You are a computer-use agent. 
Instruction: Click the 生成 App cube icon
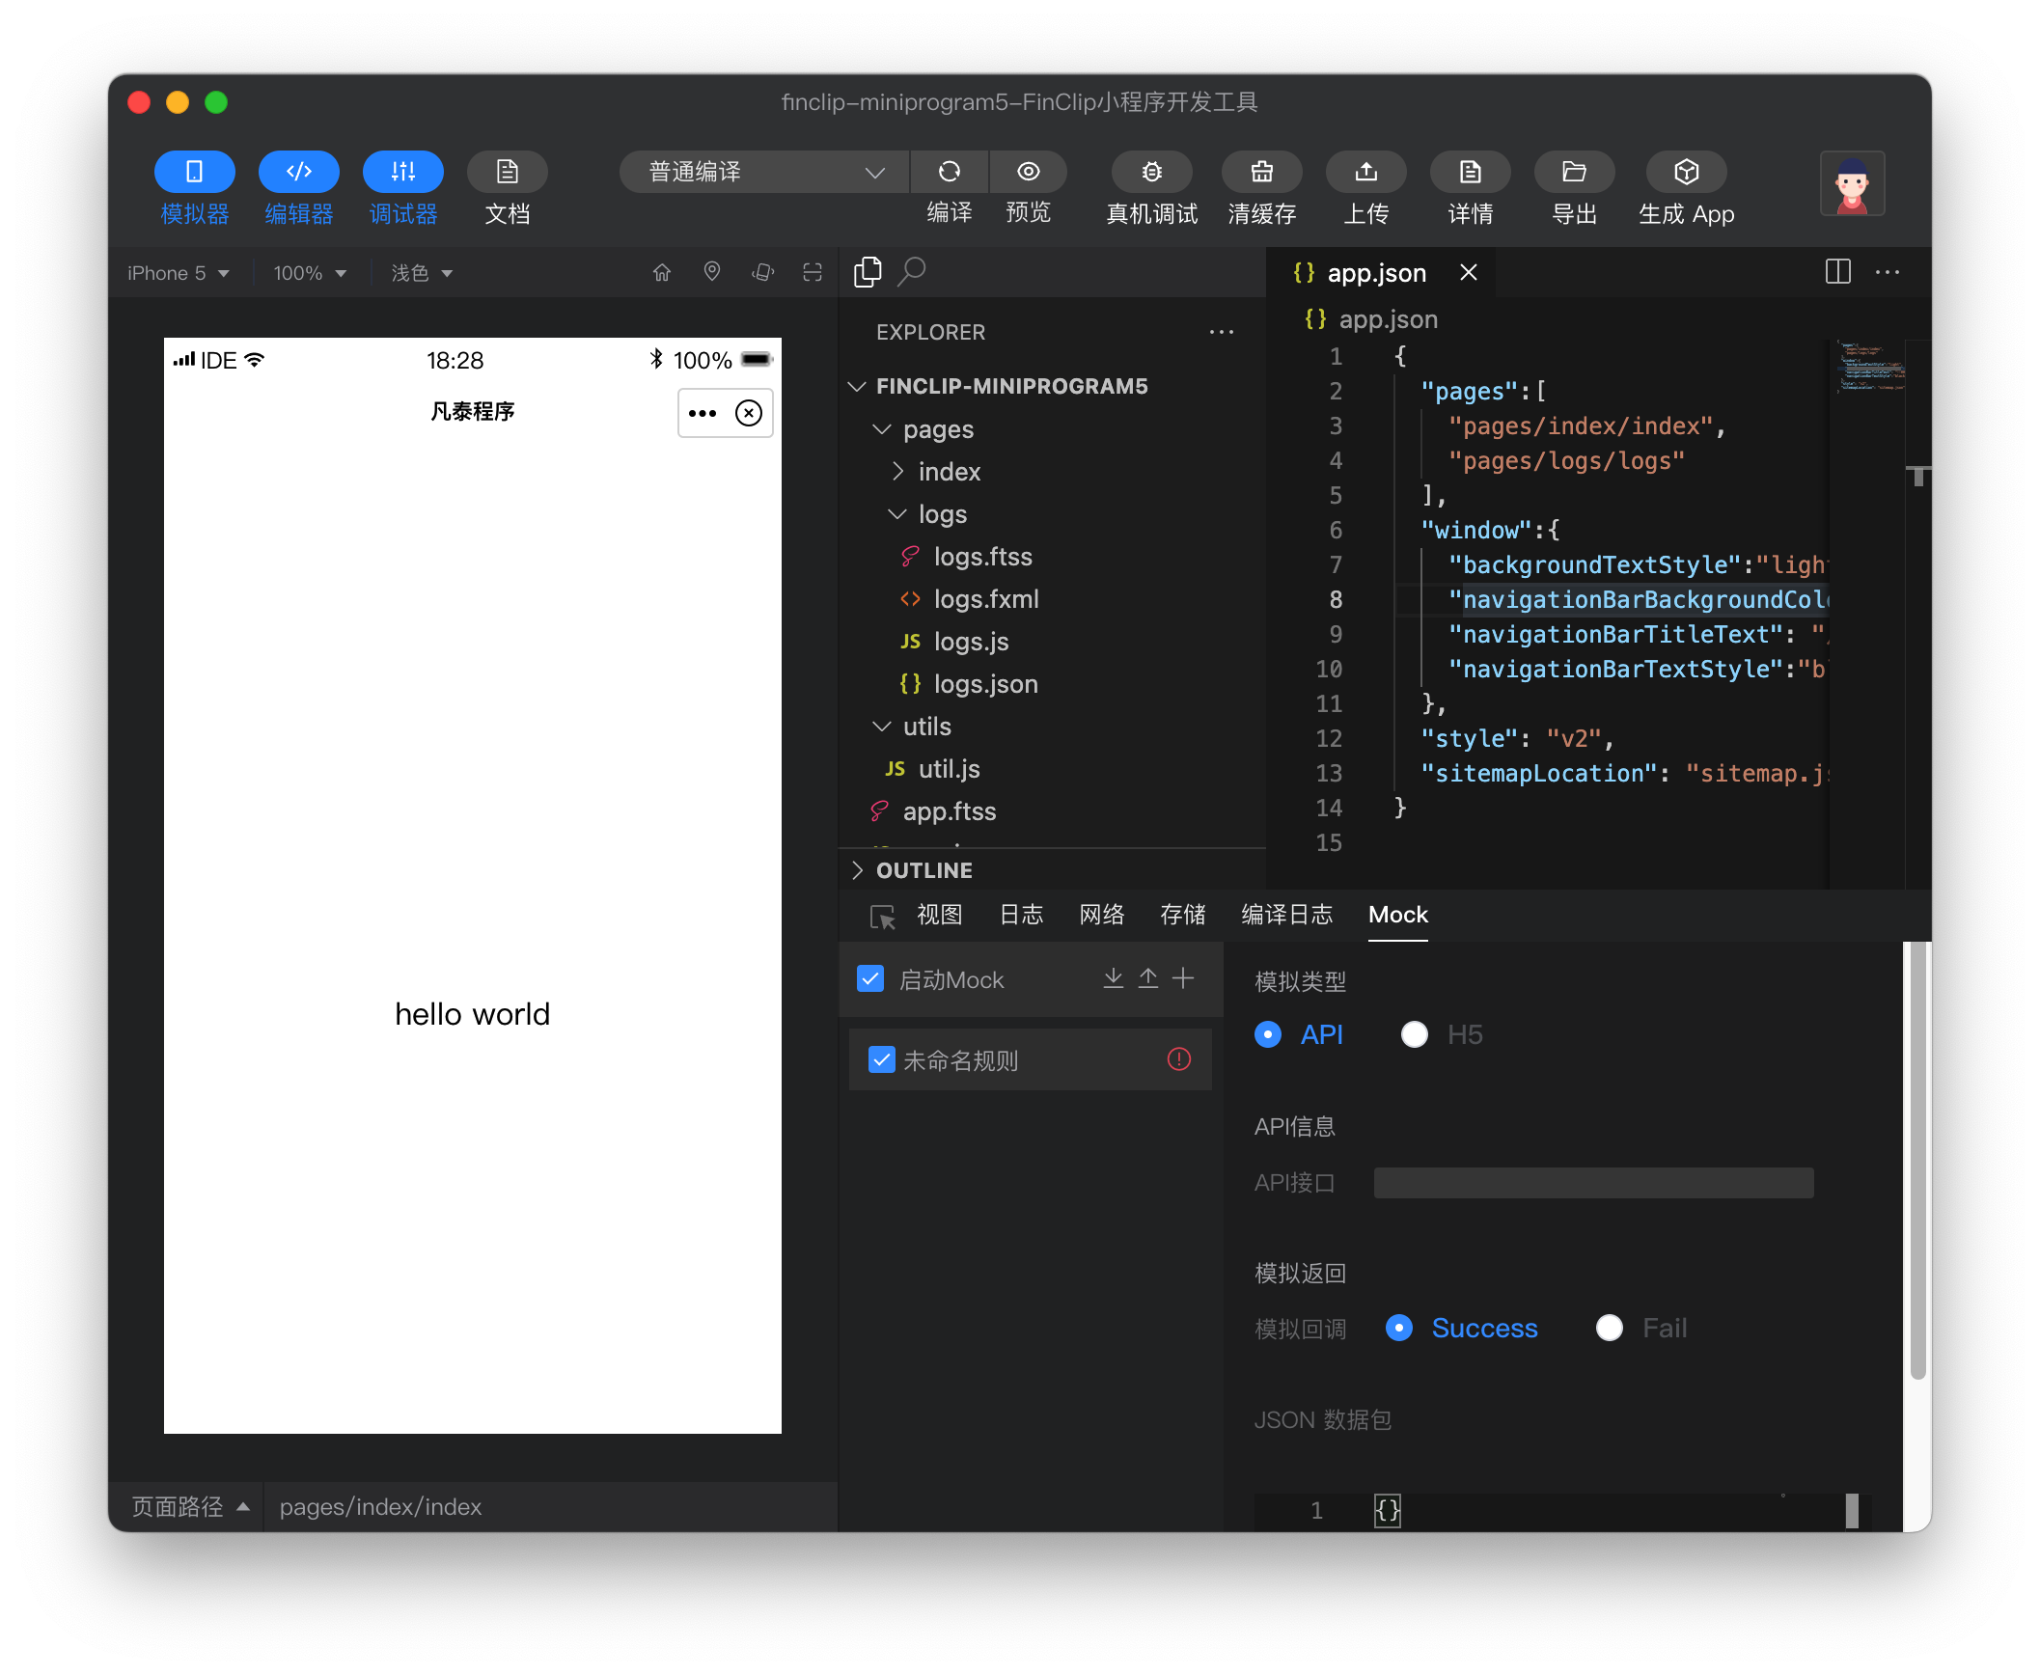pyautogui.click(x=1685, y=172)
